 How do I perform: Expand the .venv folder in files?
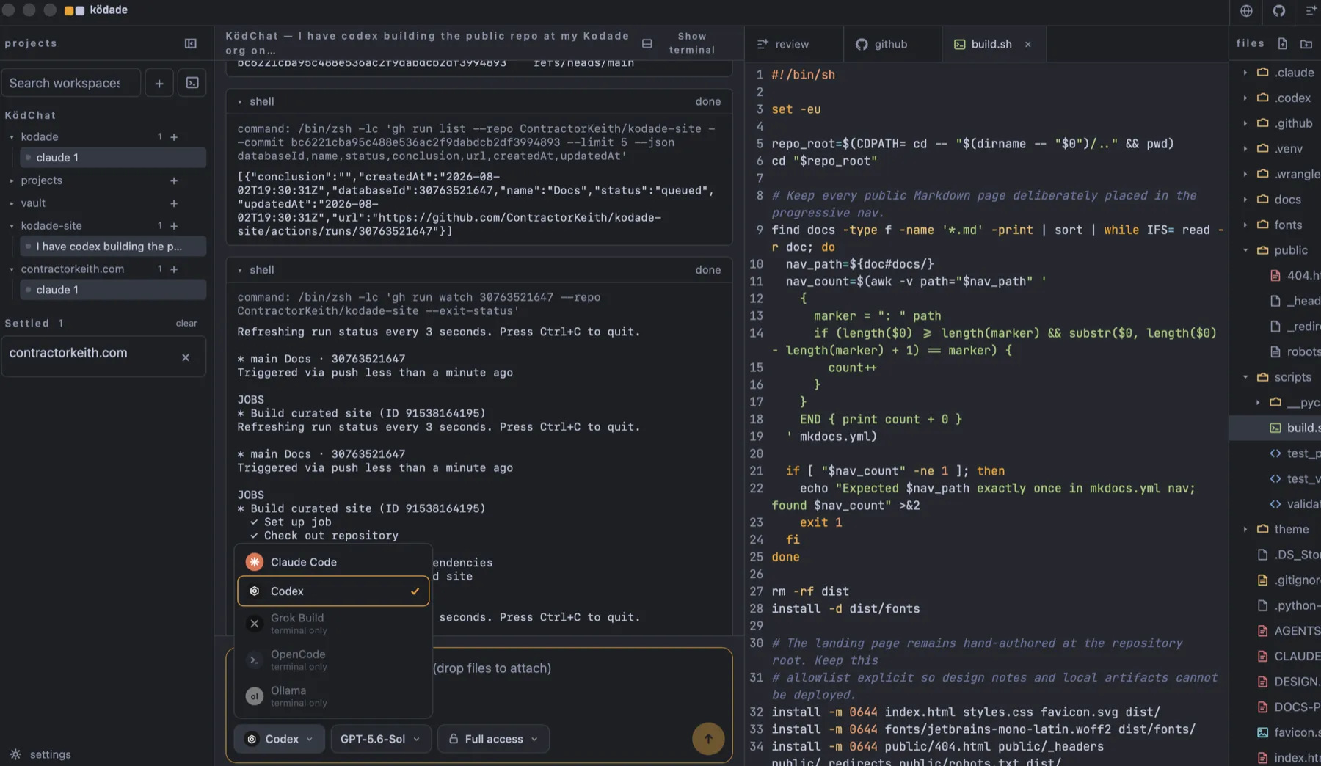coord(1245,148)
